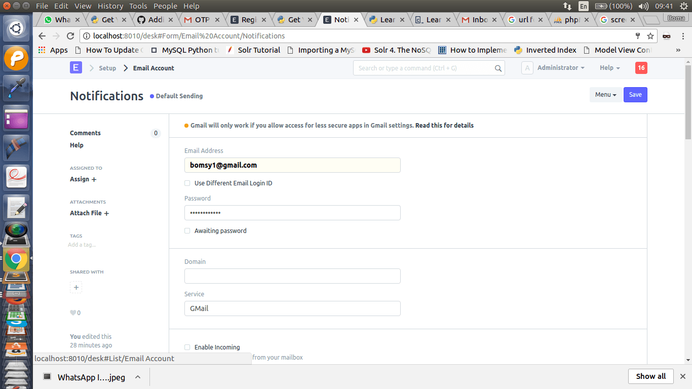Click the plus icon beside Attach File
Screen dimensions: 692x389
click(106, 213)
